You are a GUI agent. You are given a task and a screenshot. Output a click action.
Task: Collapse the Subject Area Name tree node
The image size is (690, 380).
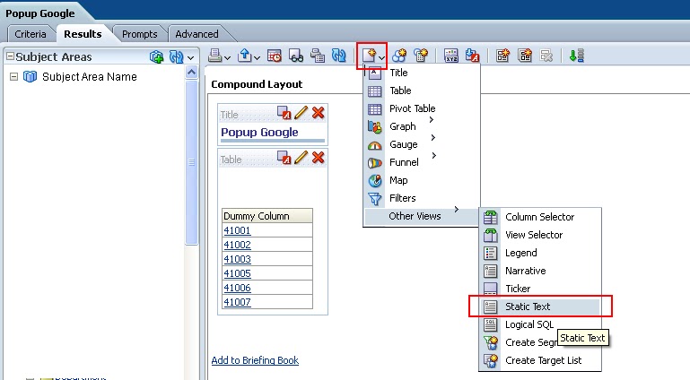click(x=14, y=77)
